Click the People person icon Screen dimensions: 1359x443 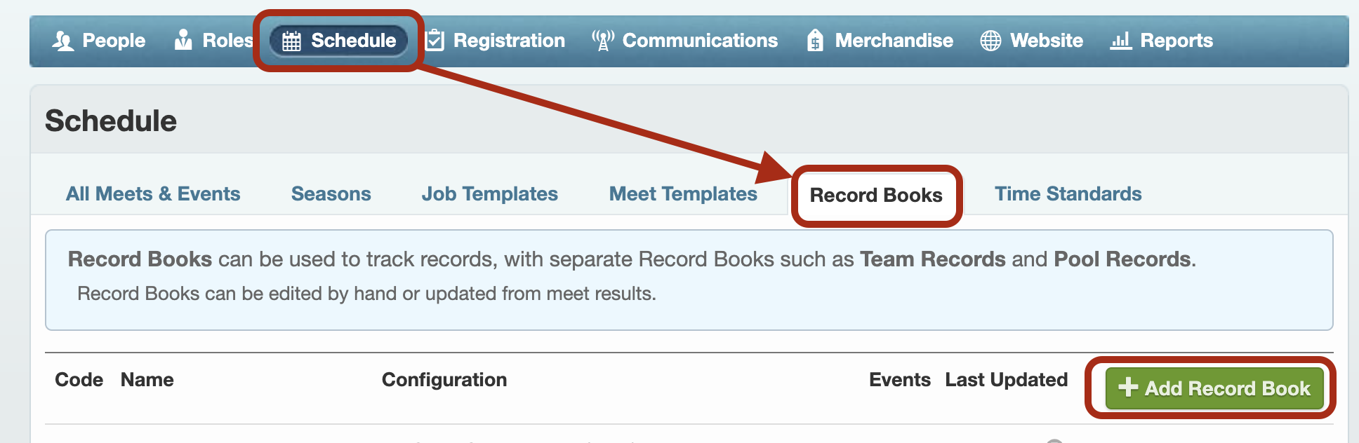[62, 41]
